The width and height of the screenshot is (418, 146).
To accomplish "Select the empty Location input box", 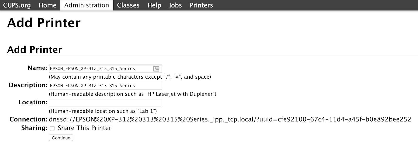I will click(105, 103).
